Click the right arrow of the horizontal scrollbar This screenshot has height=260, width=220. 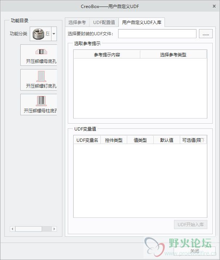[x=54, y=229]
